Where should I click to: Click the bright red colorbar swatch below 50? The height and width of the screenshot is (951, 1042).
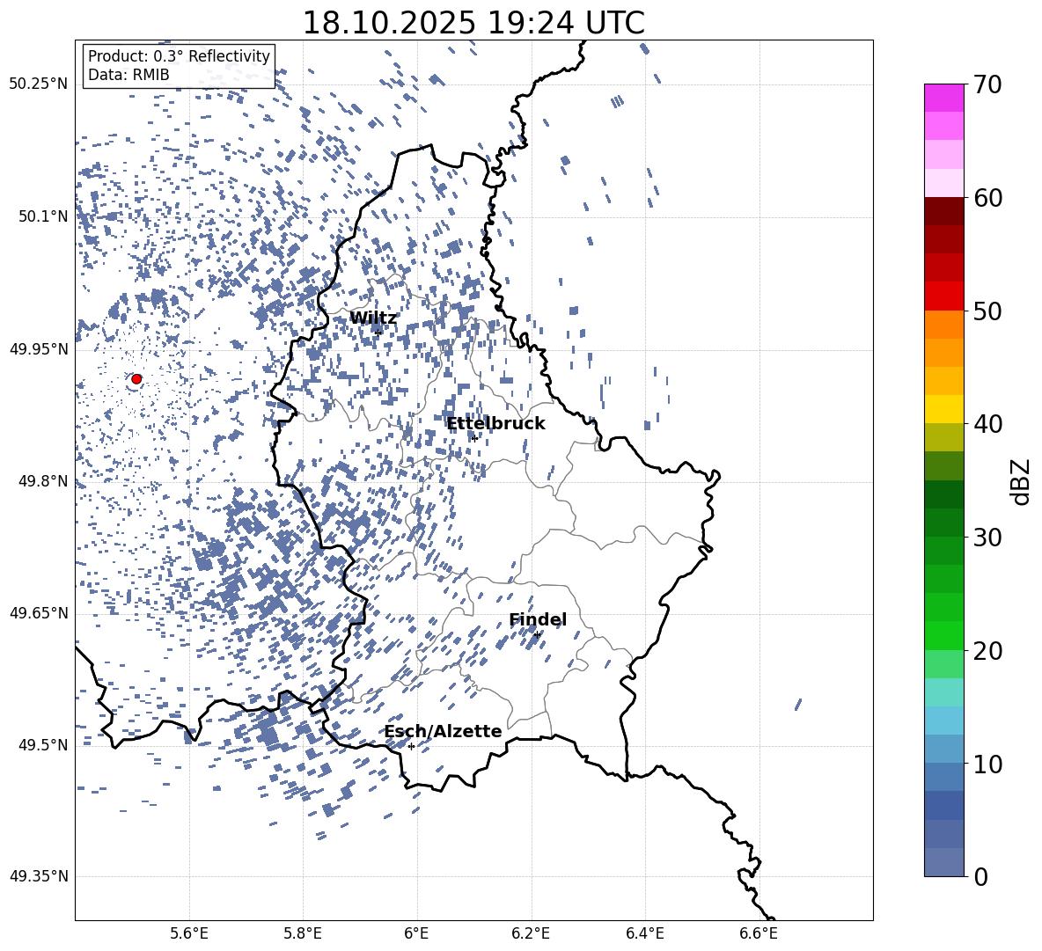click(944, 296)
